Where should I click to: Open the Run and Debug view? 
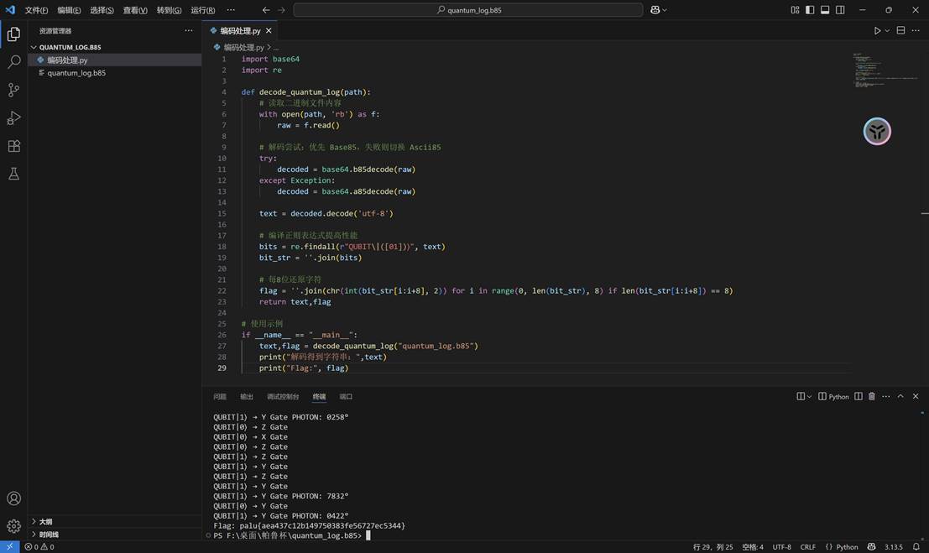point(13,118)
